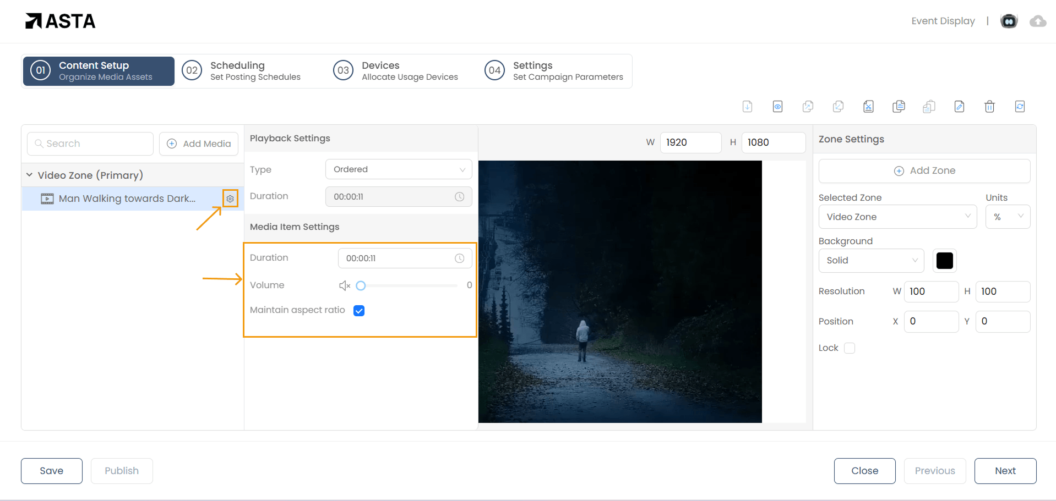1056x501 pixels.
Task: Collapse the Video Zone (Primary) tree
Action: pos(29,175)
